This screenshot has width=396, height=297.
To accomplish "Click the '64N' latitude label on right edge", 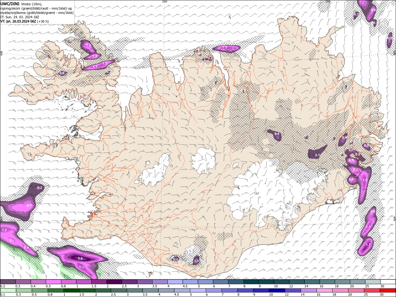I will [394, 218].
